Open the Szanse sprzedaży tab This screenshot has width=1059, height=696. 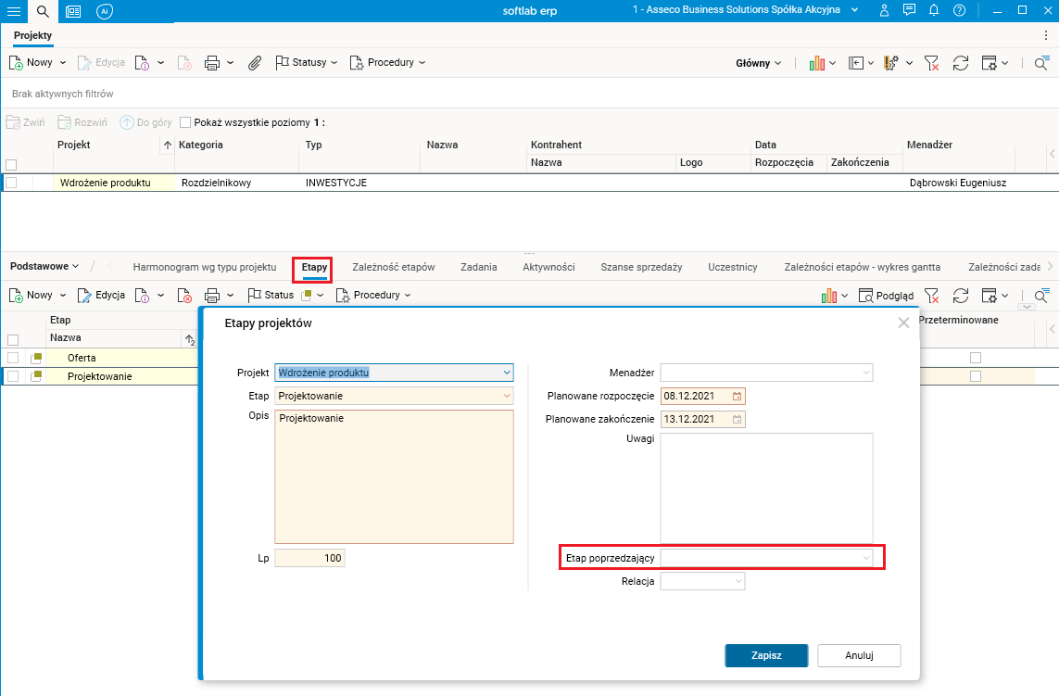click(642, 267)
